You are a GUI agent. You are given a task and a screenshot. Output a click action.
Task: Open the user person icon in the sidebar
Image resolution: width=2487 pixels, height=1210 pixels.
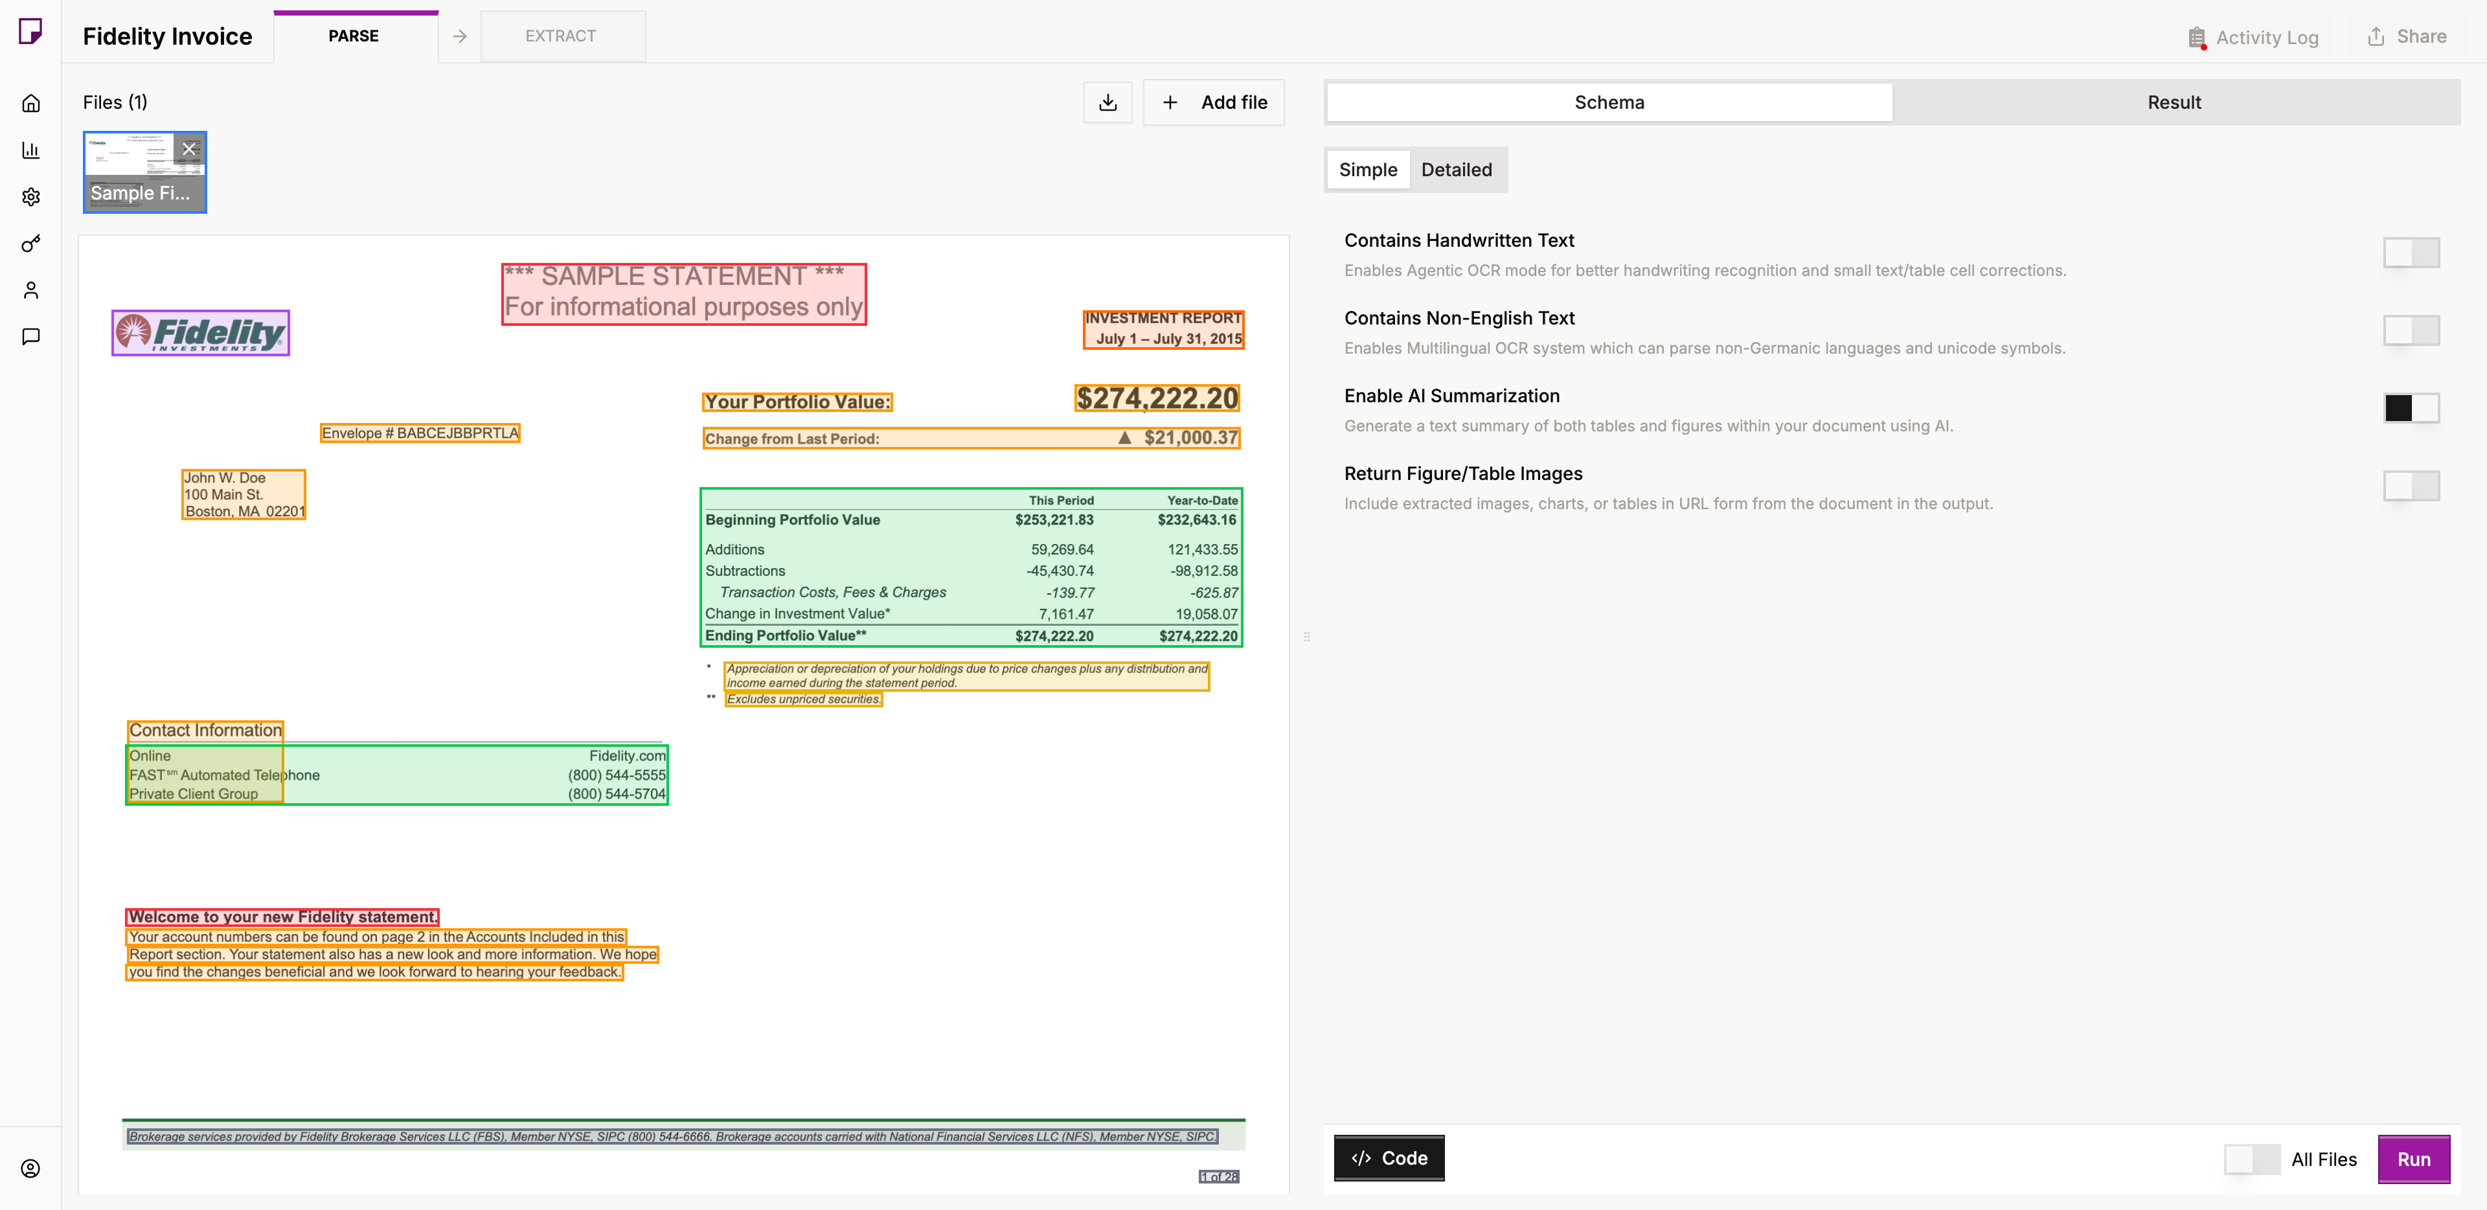(x=31, y=290)
